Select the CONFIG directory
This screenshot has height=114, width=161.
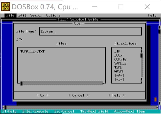(120, 59)
